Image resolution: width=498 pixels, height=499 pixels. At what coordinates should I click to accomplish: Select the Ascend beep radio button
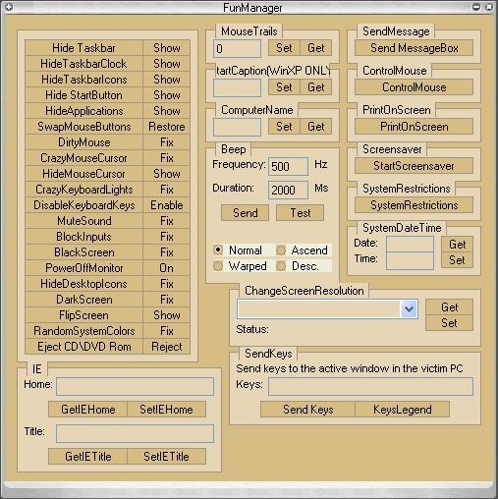pos(281,250)
